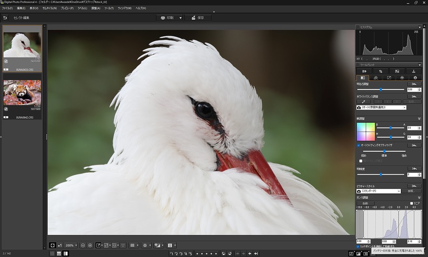428x257 pixels.
Task: Open the settings gear tab in tool palette
Action: tap(415, 78)
